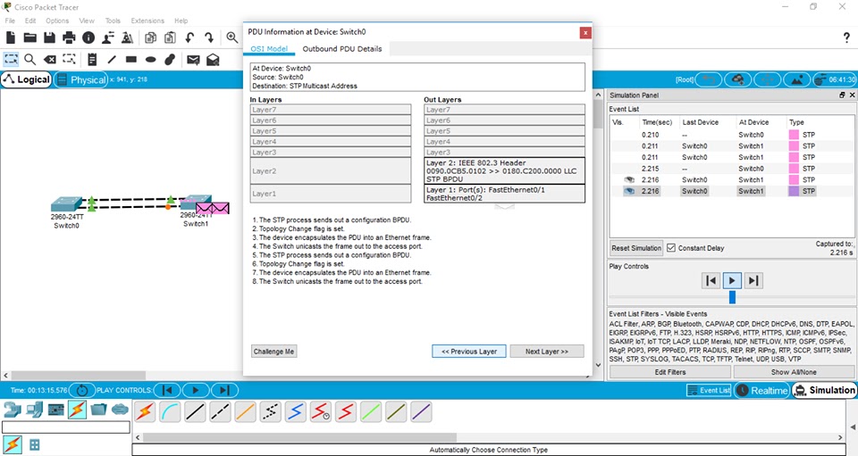Toggle the Event List button
Screen dimensions: 858x456
709,390
